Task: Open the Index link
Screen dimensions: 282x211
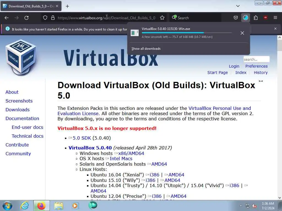Action: point(241,73)
